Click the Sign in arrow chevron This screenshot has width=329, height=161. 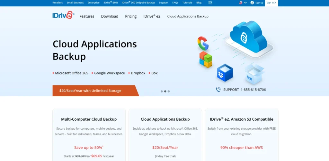[x=275, y=3]
